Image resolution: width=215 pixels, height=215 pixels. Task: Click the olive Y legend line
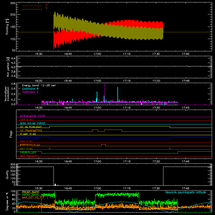pyautogui.click(x=32, y=9)
